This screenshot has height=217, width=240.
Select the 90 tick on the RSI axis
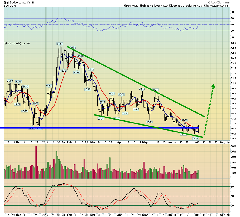[x=232, y=12]
